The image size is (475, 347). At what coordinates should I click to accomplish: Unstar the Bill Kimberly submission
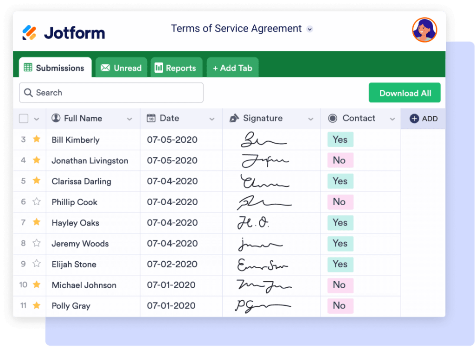pos(37,139)
